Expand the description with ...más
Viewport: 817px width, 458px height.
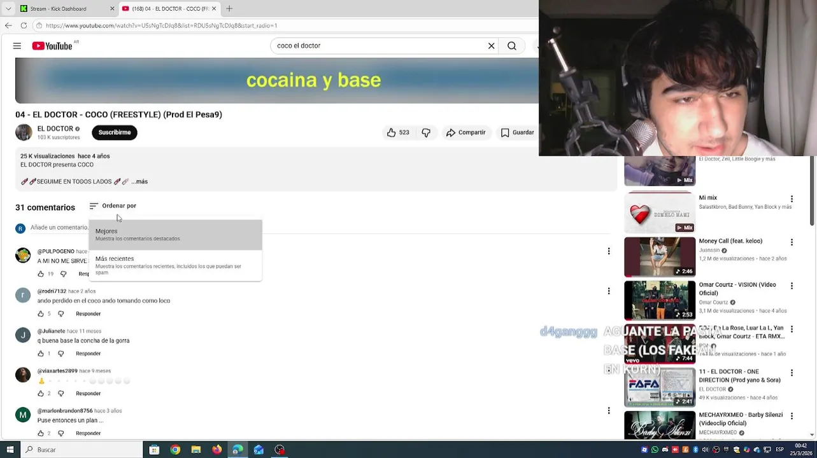(139, 181)
